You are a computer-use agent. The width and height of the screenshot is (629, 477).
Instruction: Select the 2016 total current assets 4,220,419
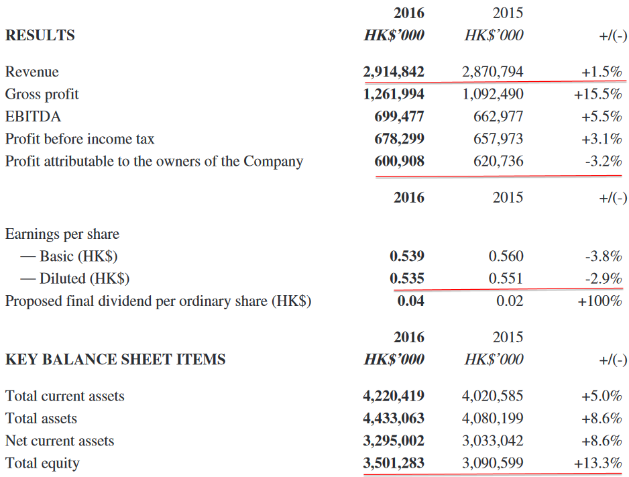click(x=394, y=396)
